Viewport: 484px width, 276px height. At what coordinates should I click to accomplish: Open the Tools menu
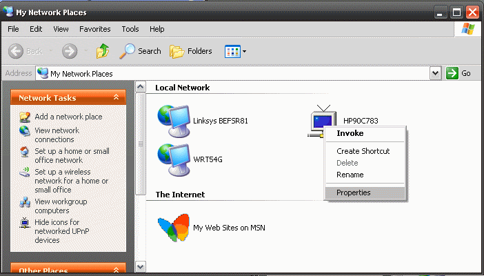click(x=130, y=29)
